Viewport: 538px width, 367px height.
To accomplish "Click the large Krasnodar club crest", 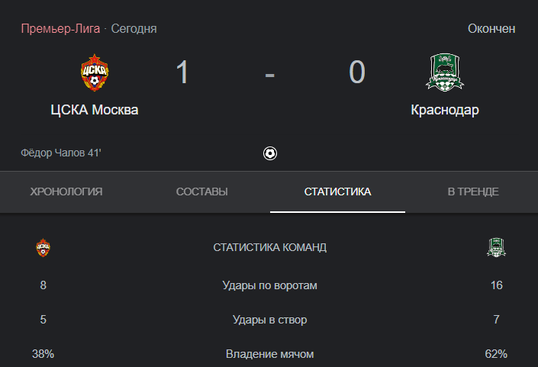I will (x=445, y=72).
